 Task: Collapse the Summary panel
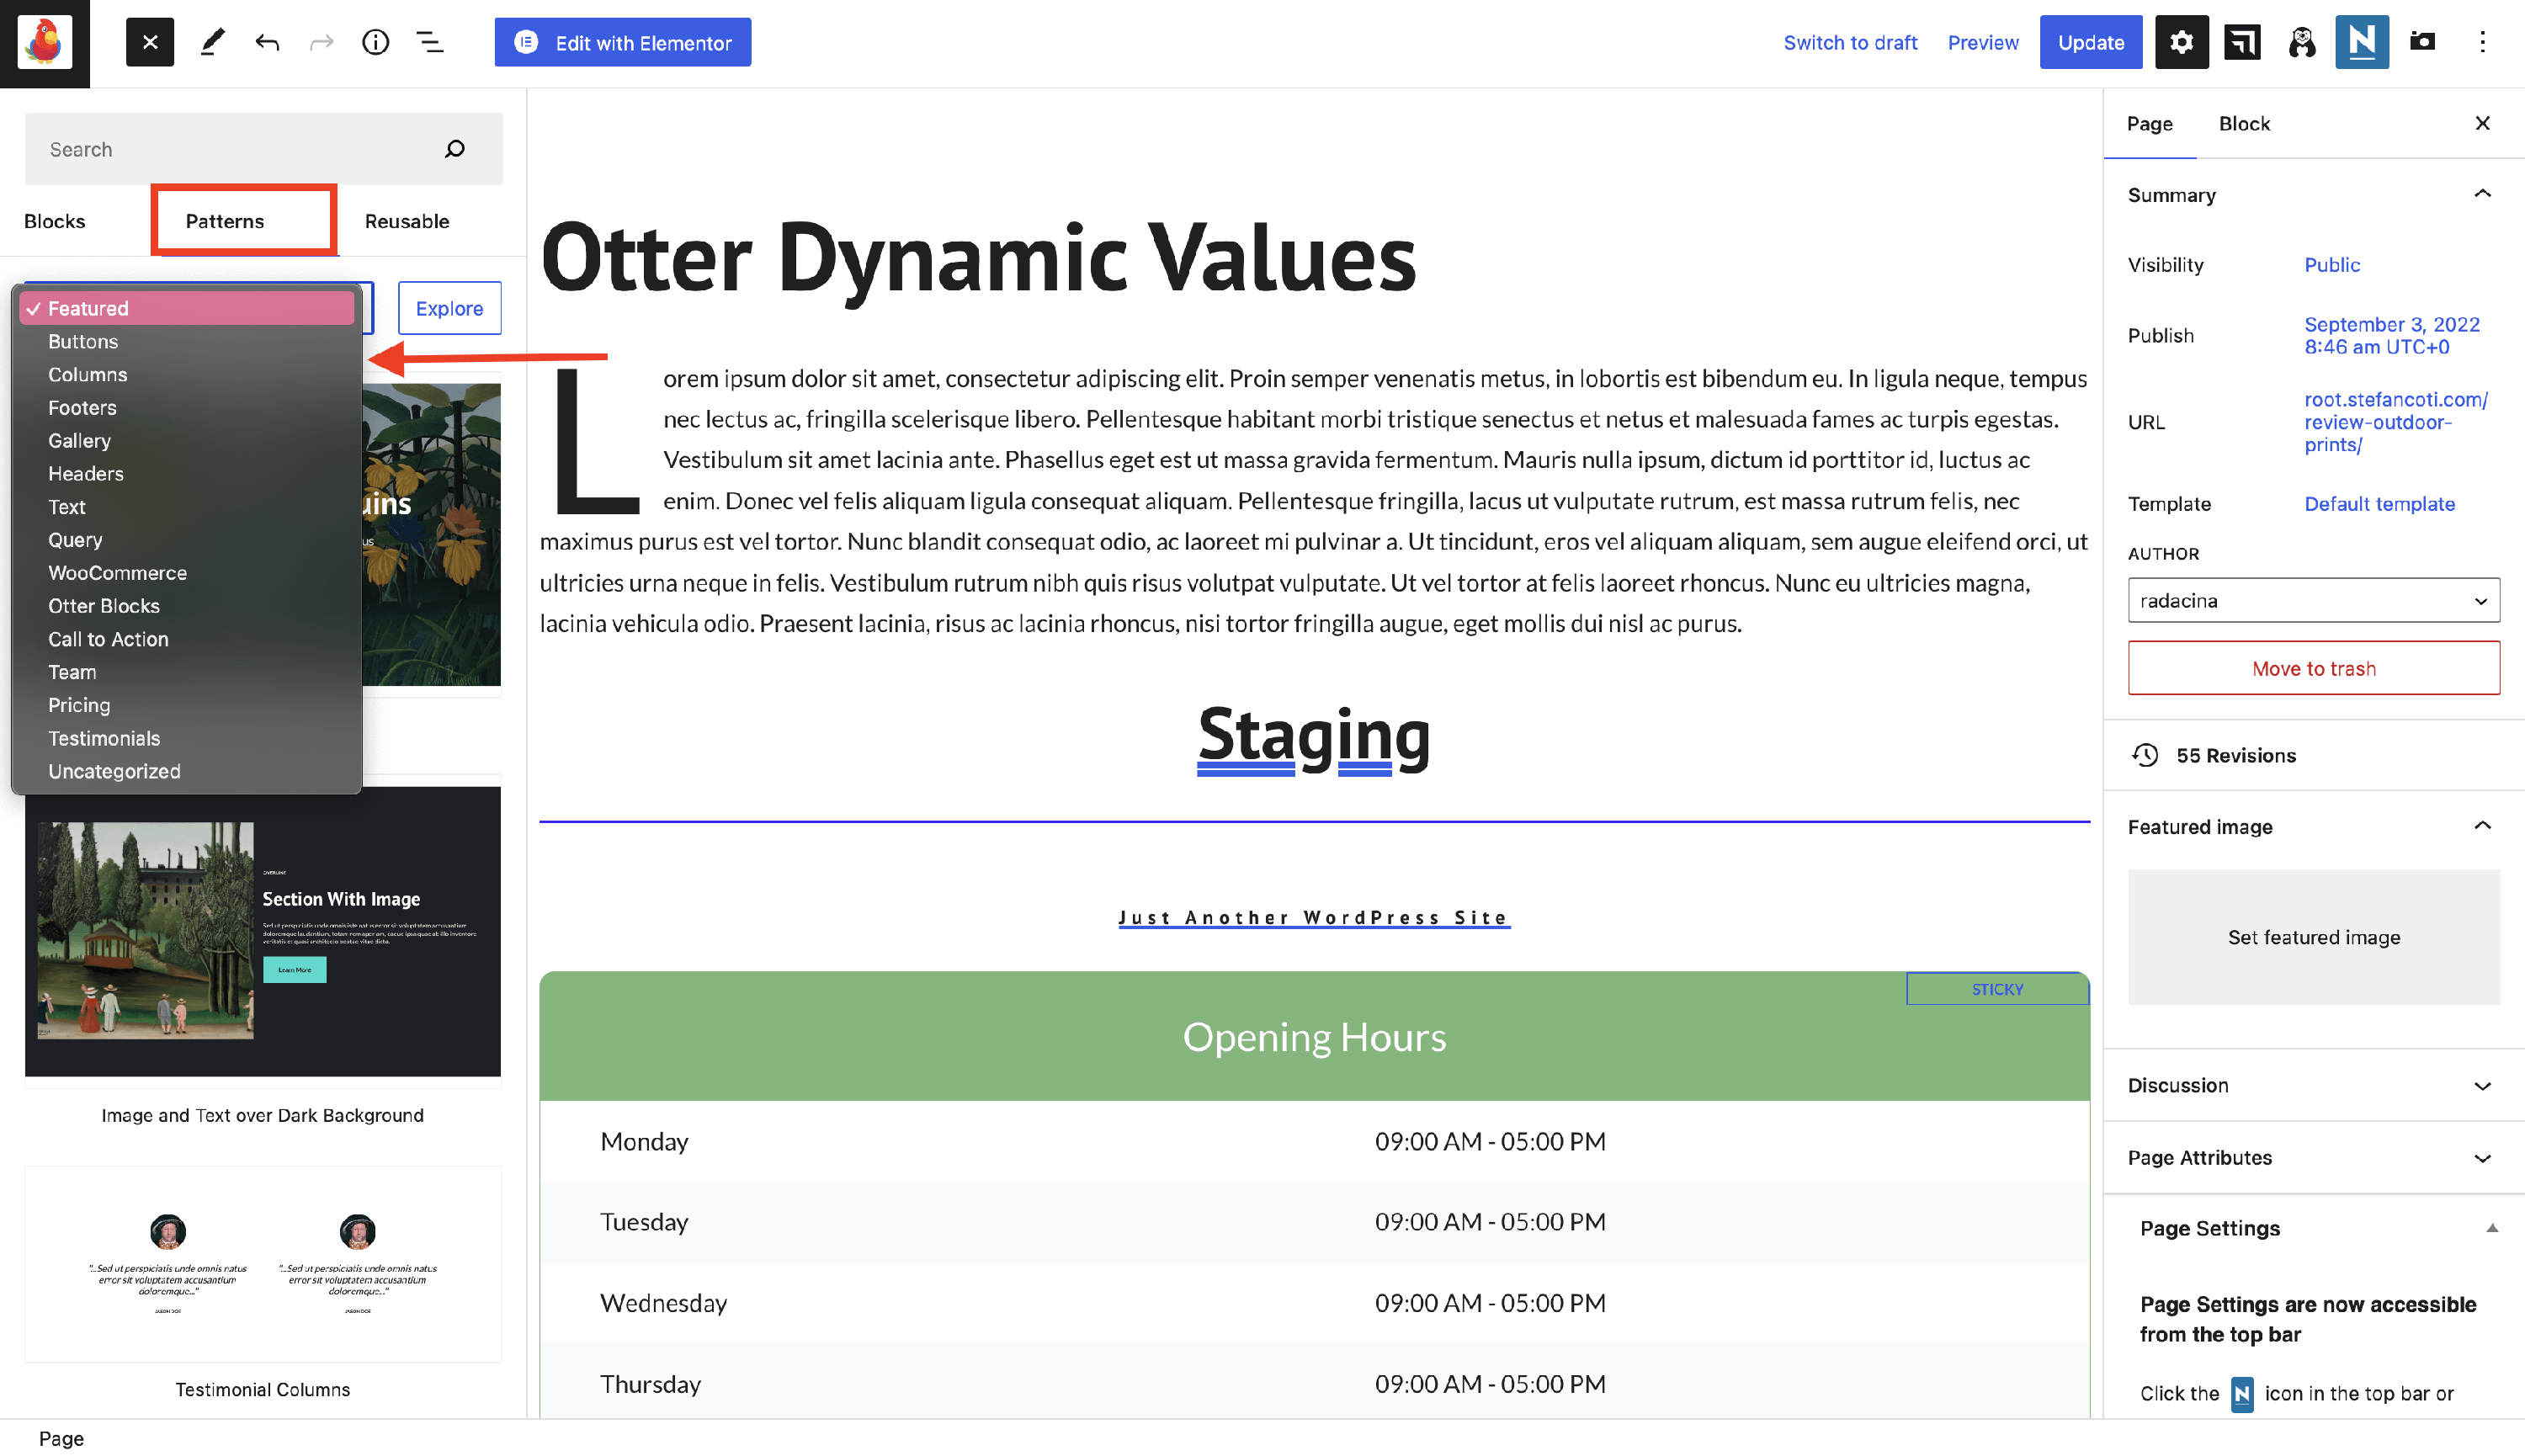point(2482,194)
